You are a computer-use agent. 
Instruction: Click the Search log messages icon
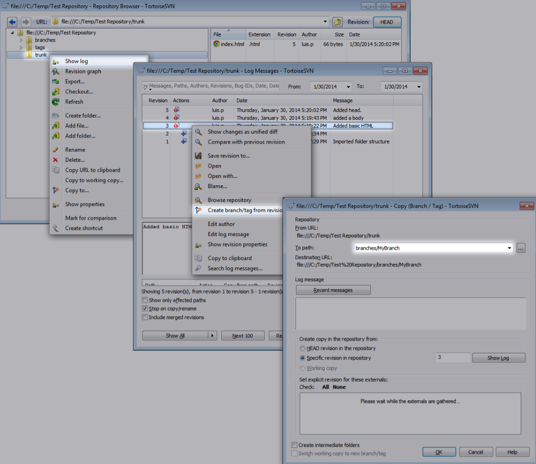point(198,268)
